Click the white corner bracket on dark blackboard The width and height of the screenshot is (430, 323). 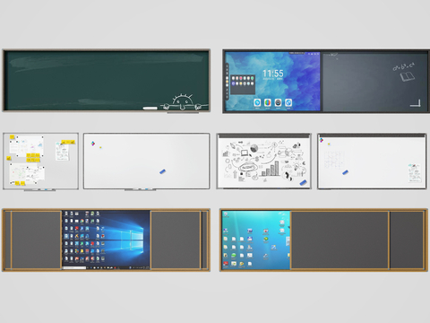416,103
